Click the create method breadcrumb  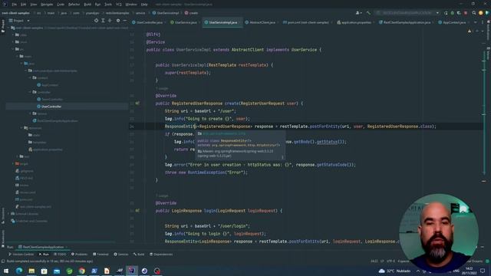coord(191,13)
